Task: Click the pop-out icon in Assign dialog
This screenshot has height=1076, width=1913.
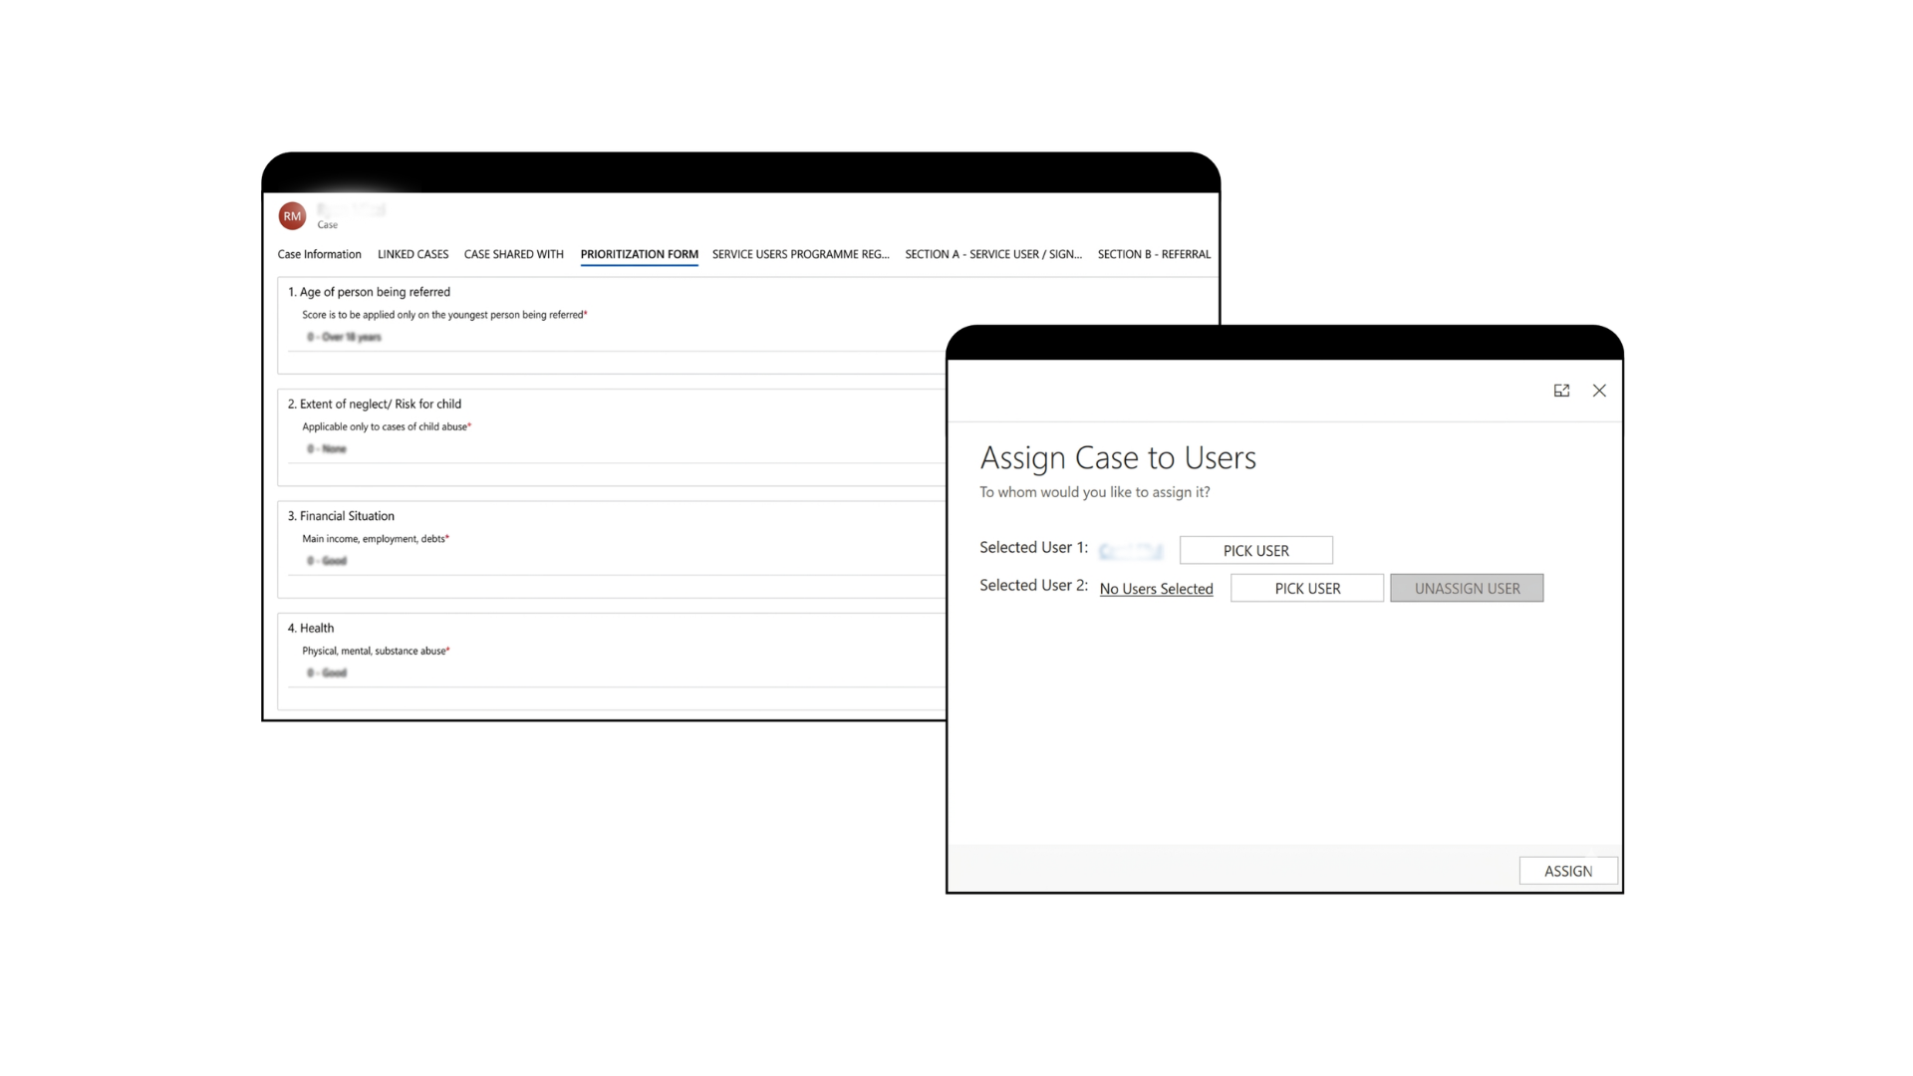Action: click(1561, 391)
